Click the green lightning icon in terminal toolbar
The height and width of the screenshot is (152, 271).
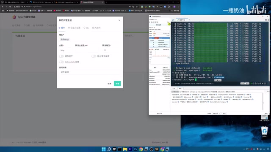click(x=251, y=84)
